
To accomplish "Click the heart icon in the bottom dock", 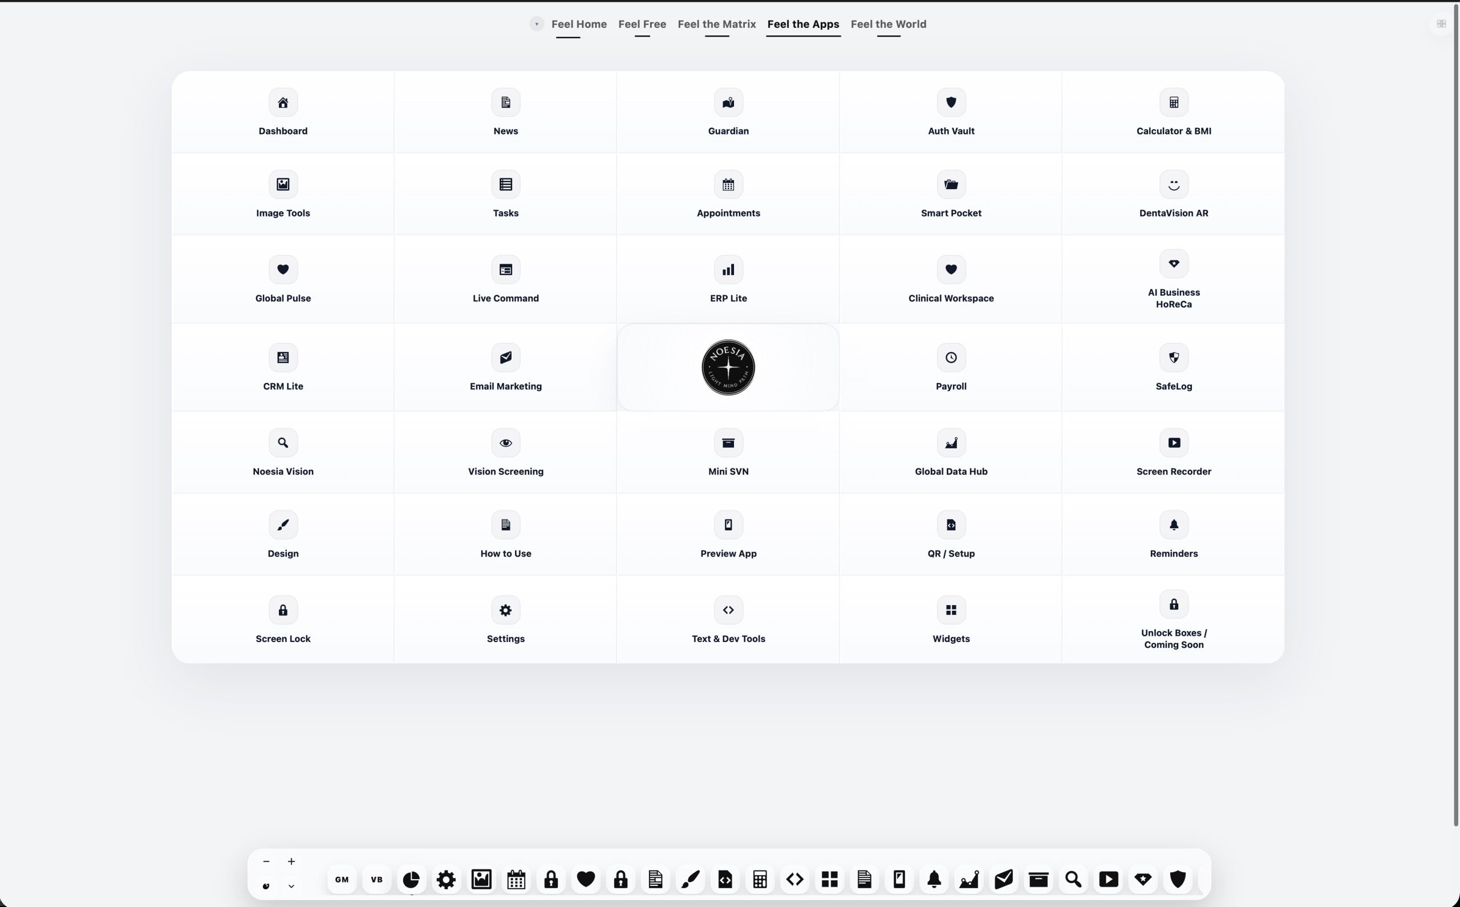I will 586,880.
